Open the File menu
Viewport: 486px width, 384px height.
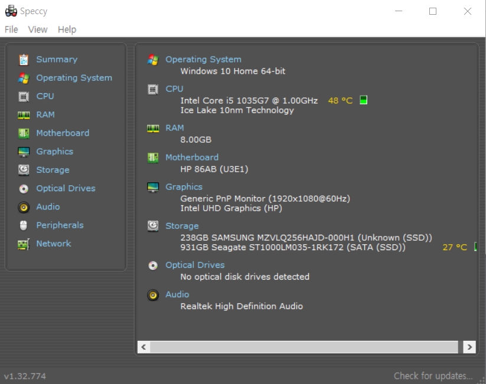(11, 29)
